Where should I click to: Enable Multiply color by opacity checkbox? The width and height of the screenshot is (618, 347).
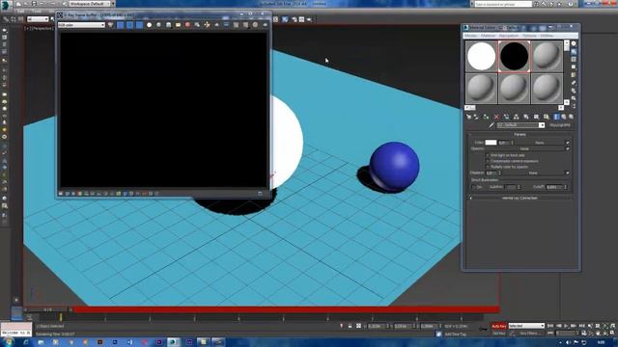click(x=488, y=167)
